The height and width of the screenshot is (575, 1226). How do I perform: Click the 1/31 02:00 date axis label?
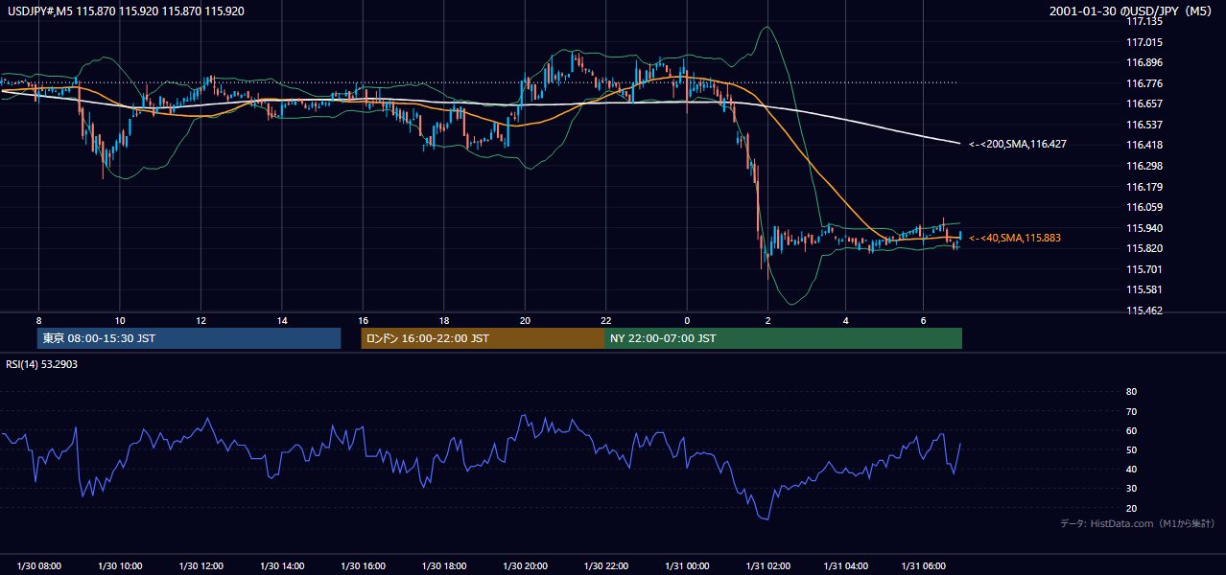click(x=767, y=566)
